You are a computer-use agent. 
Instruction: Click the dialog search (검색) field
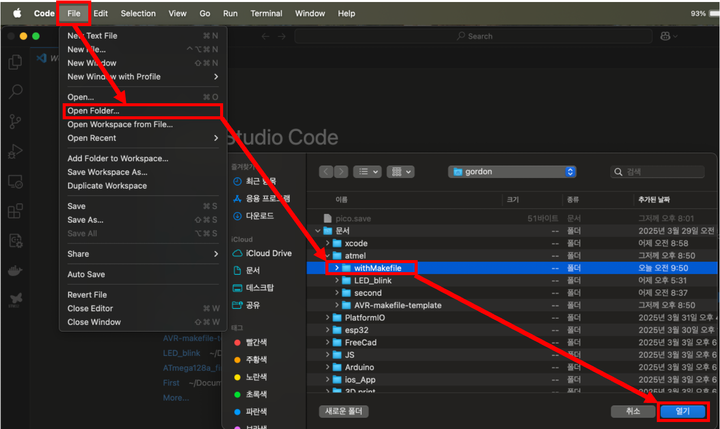pyautogui.click(x=657, y=172)
